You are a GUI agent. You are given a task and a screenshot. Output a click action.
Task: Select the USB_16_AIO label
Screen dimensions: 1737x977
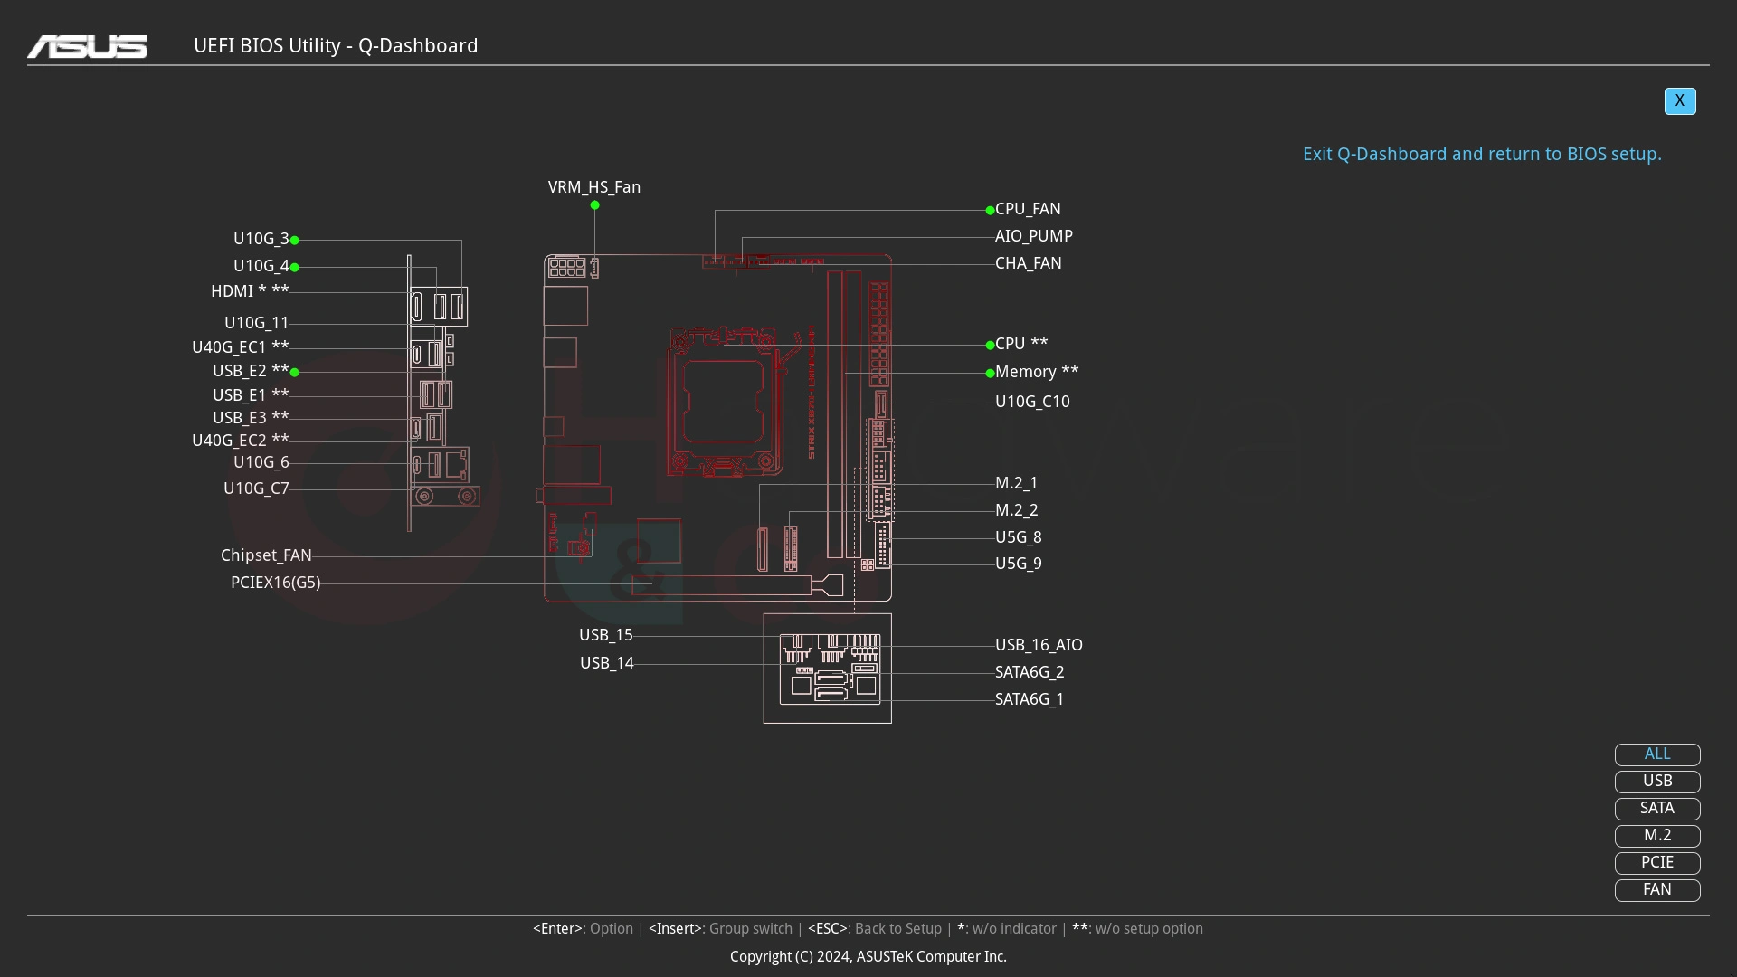(1039, 645)
